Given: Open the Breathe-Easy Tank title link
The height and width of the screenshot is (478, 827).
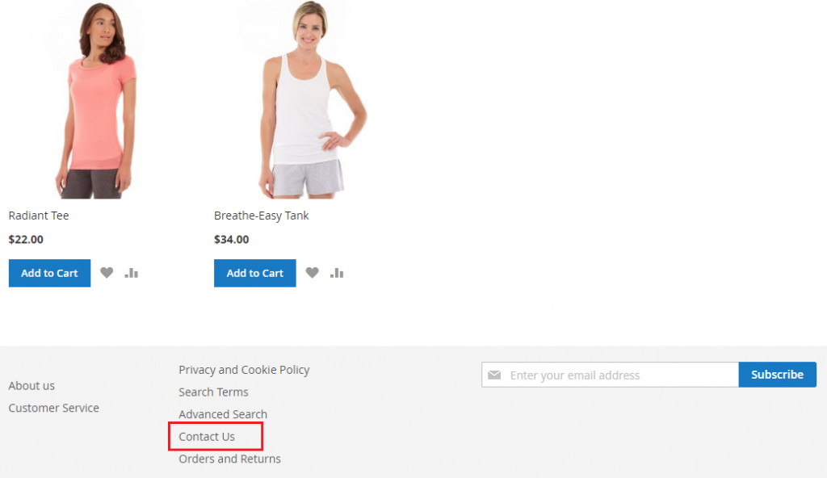Looking at the screenshot, I should coord(261,216).
